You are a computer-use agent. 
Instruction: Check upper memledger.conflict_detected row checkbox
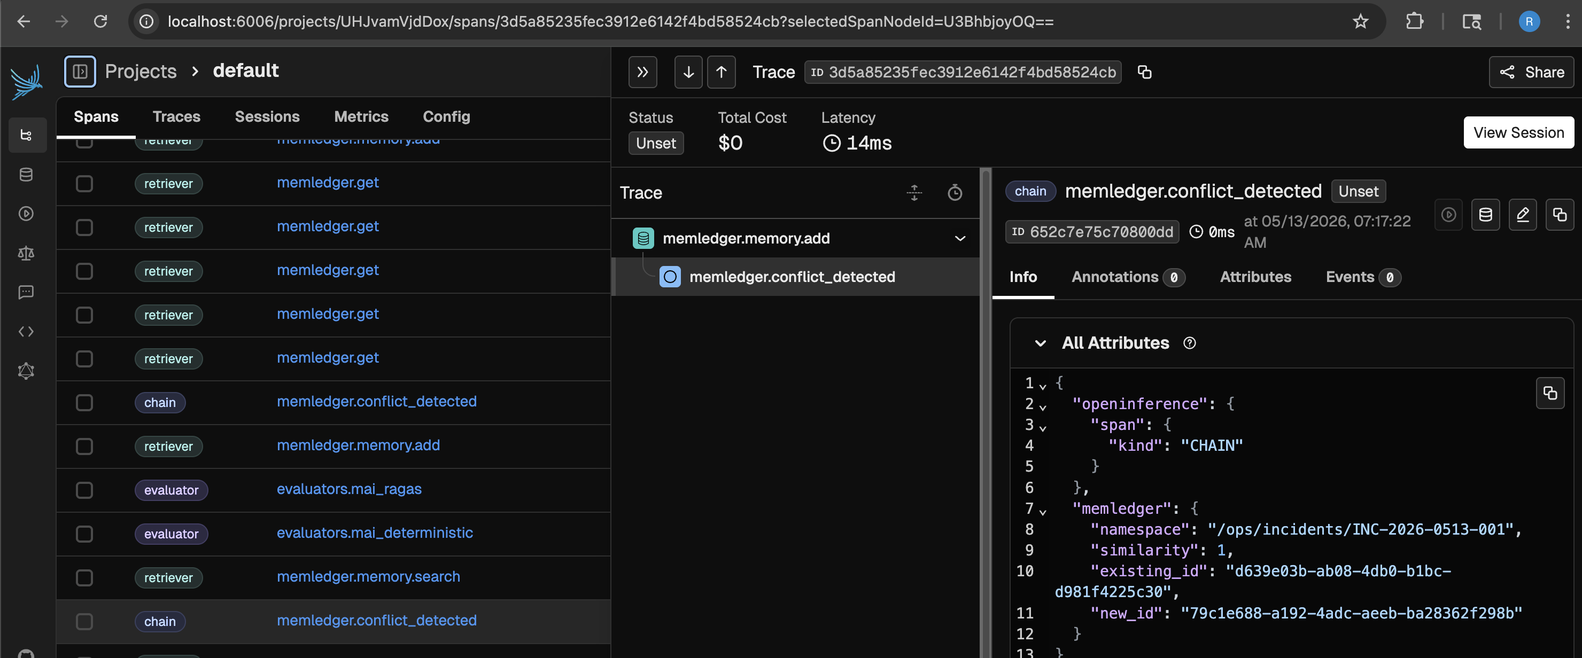coord(84,403)
